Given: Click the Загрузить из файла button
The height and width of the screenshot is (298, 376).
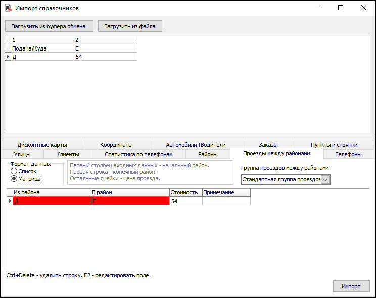Looking at the screenshot, I should click(130, 26).
